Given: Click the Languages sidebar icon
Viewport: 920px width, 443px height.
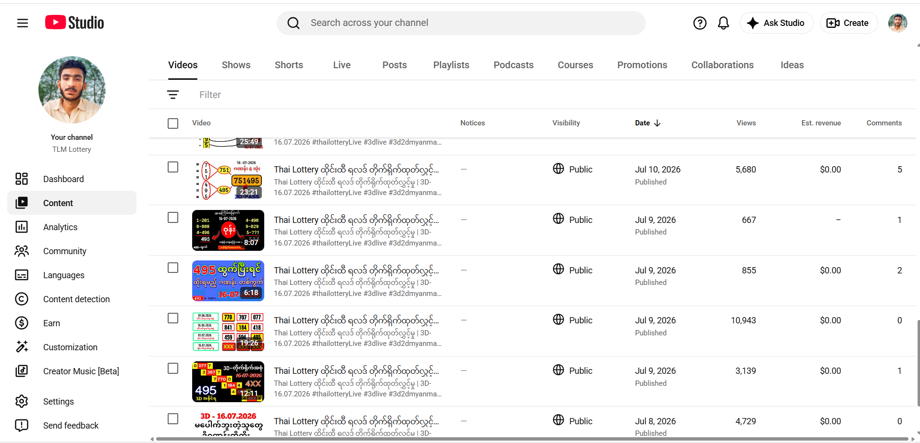Looking at the screenshot, I should coord(22,275).
